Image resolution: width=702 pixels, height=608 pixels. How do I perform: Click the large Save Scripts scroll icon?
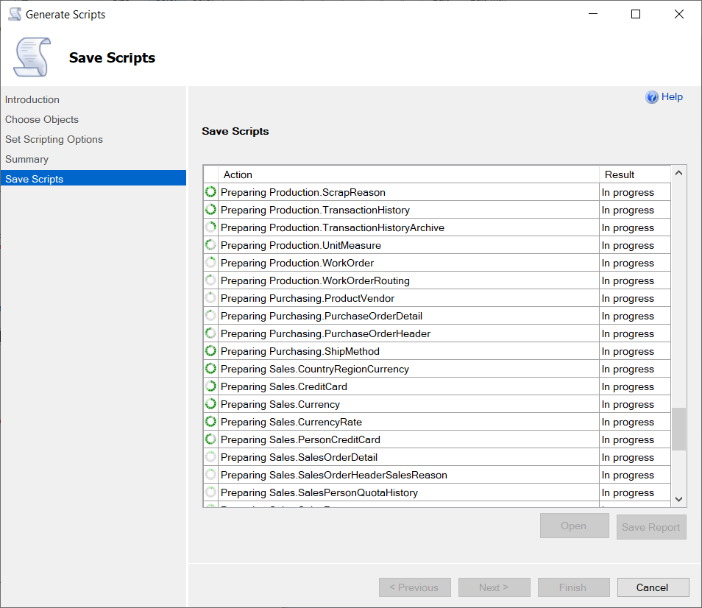coord(29,57)
